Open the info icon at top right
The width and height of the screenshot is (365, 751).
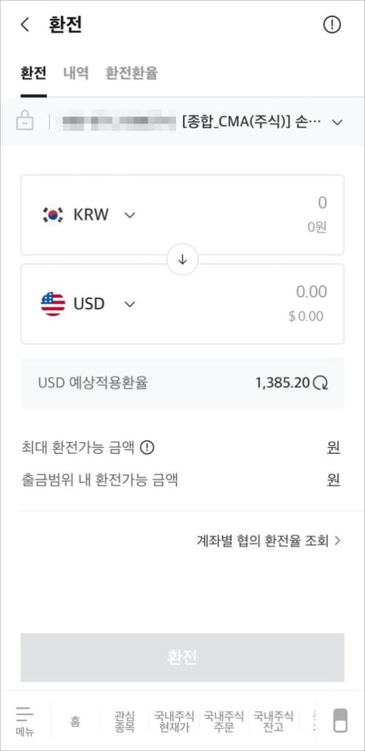[332, 24]
